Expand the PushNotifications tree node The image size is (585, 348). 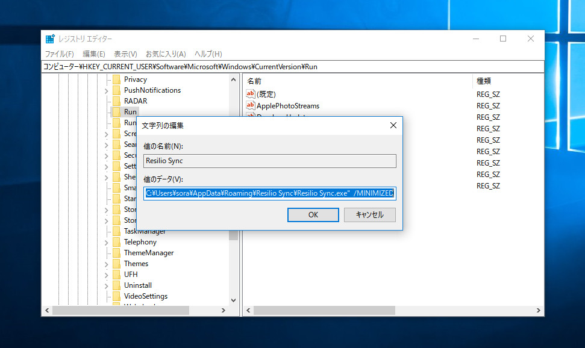(106, 91)
